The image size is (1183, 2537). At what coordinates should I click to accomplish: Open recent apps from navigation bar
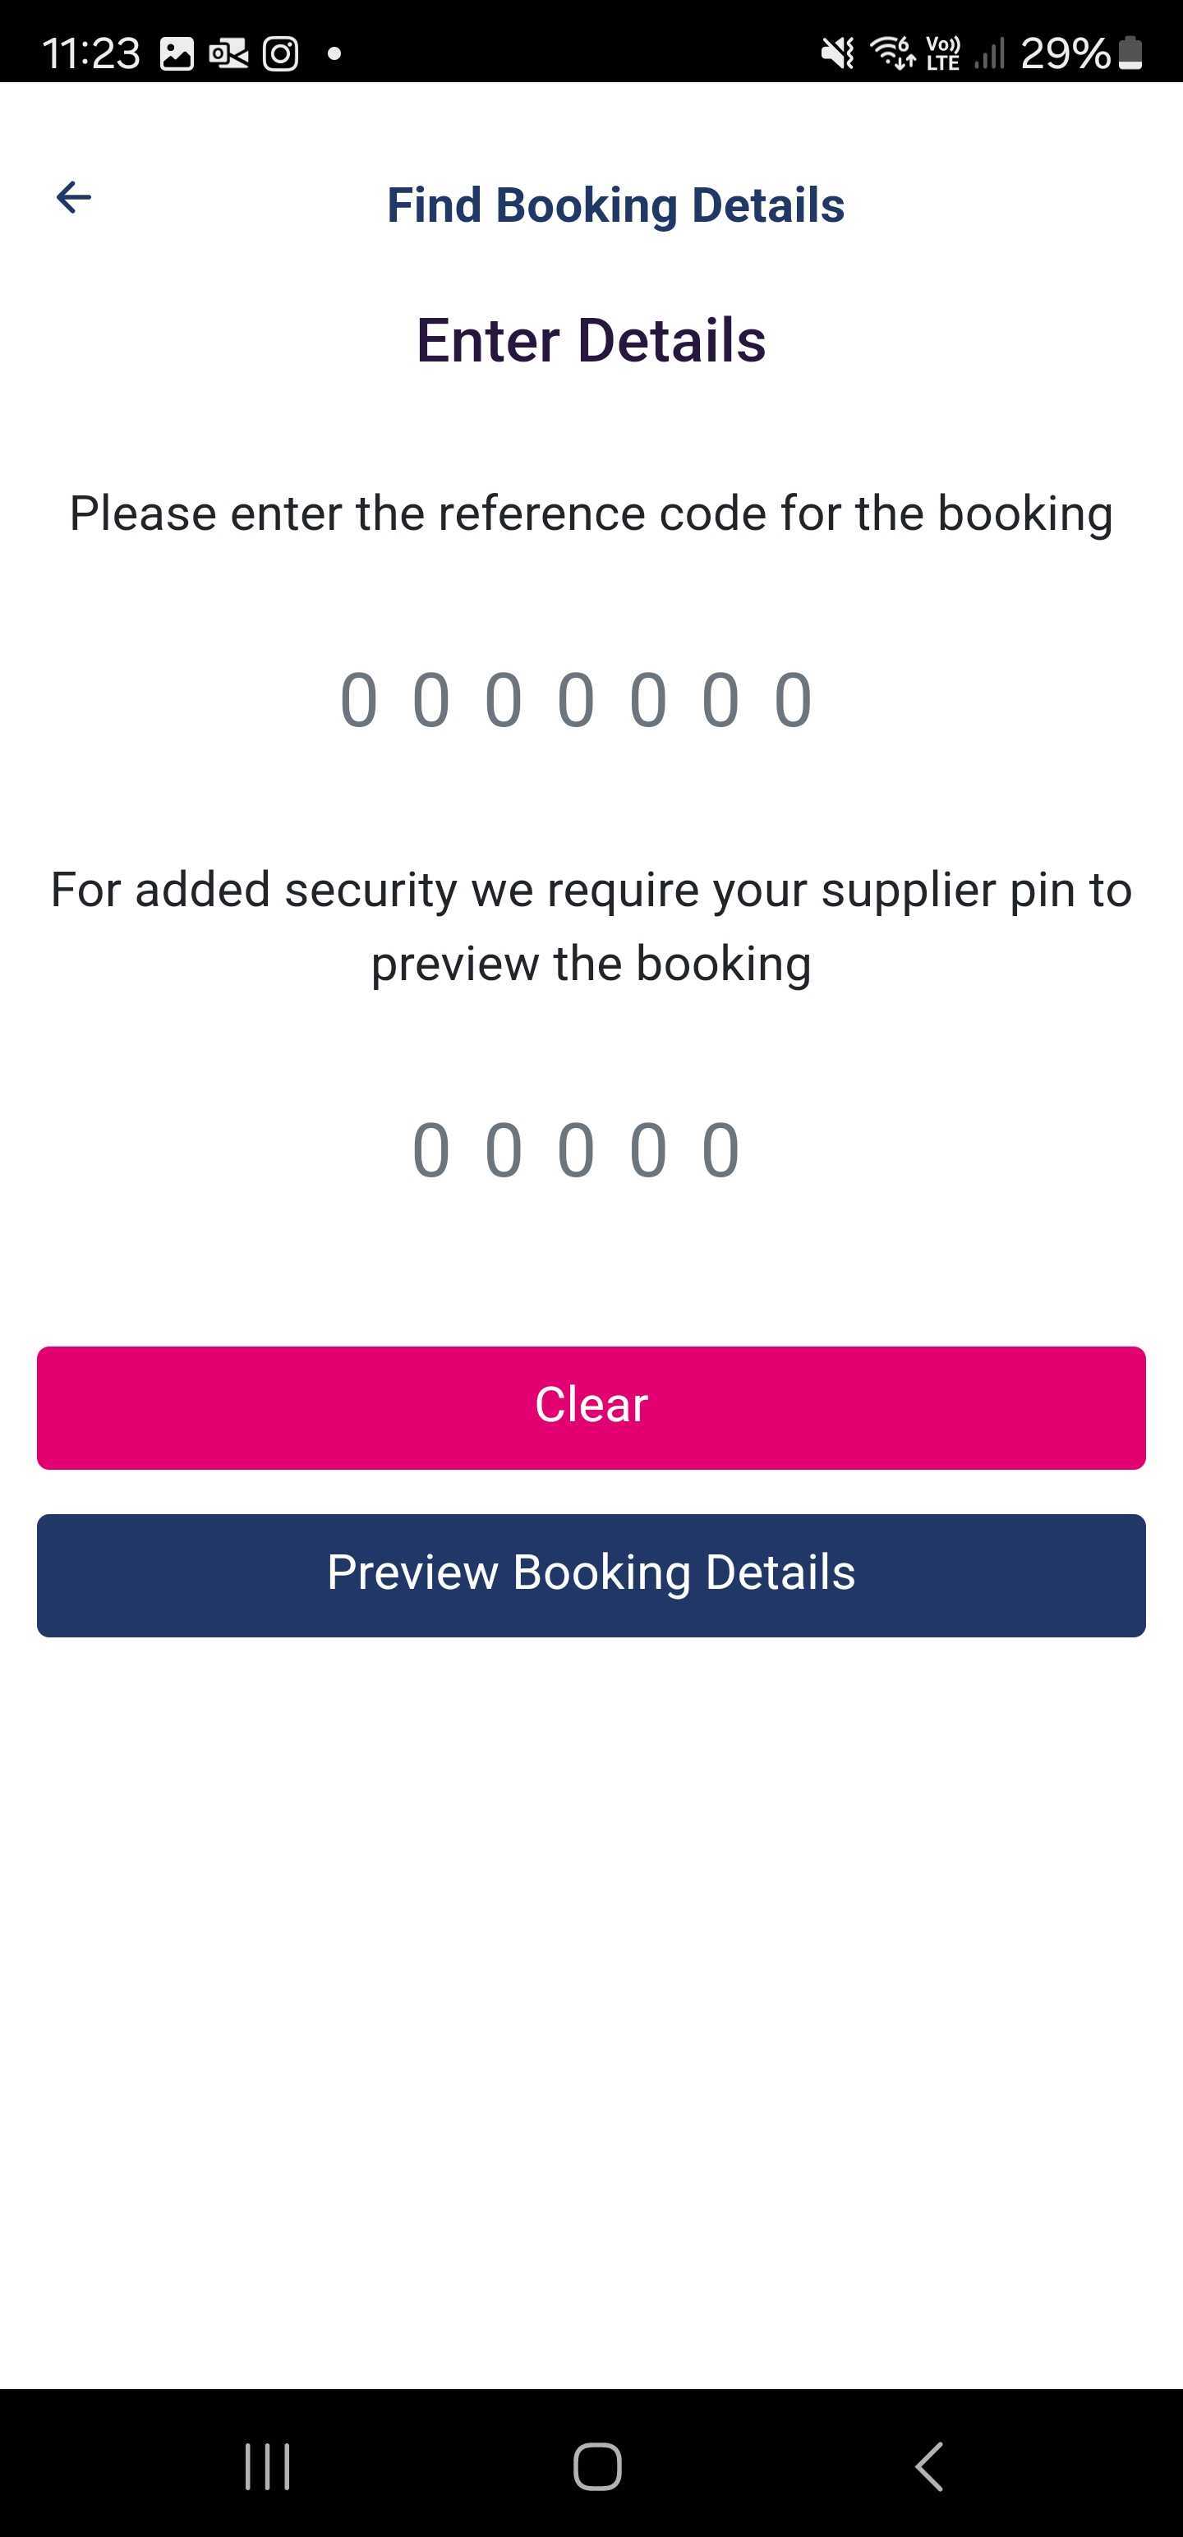tap(267, 2466)
